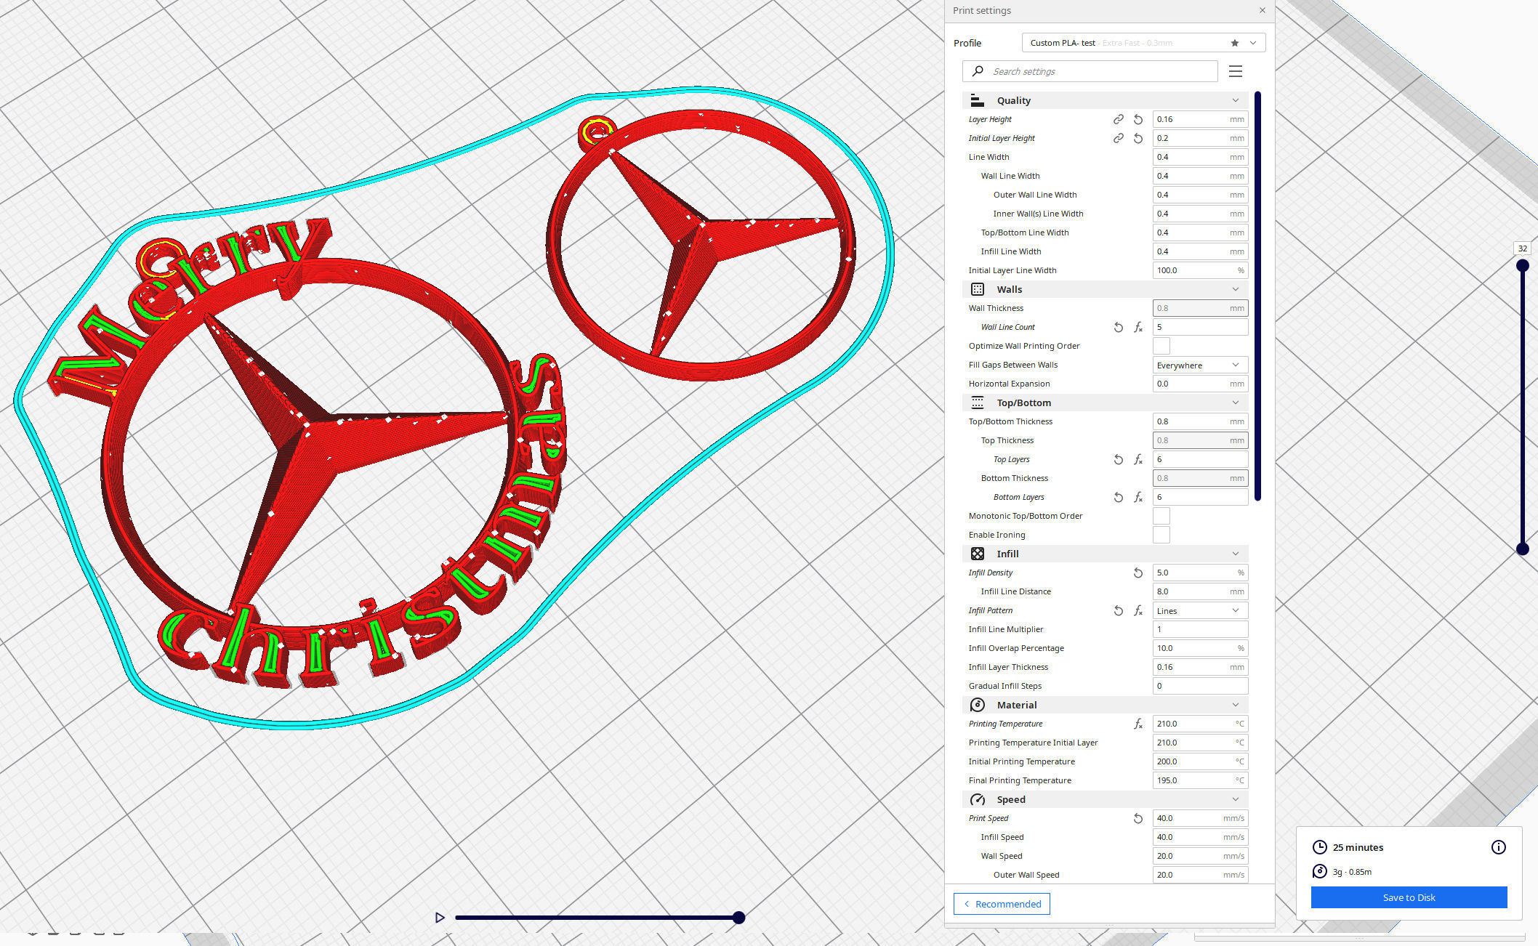Edit the Printing Temperature field
The width and height of the screenshot is (1538, 946).
pos(1200,724)
